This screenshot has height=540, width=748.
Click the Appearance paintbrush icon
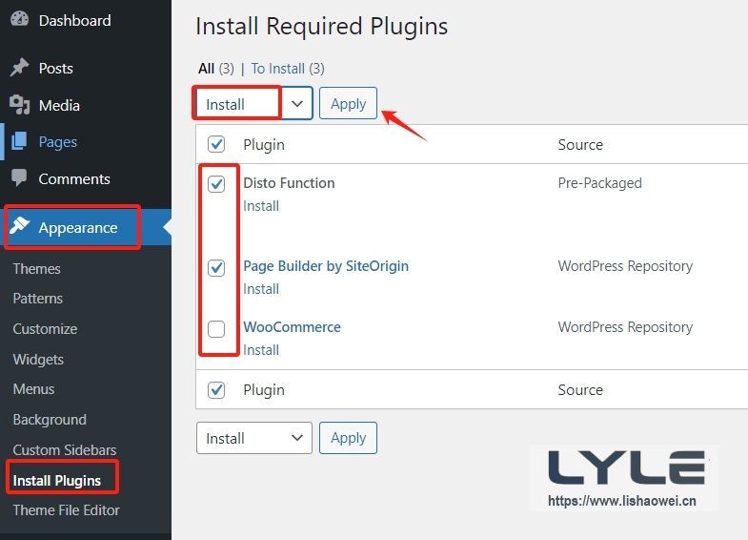pos(19,228)
